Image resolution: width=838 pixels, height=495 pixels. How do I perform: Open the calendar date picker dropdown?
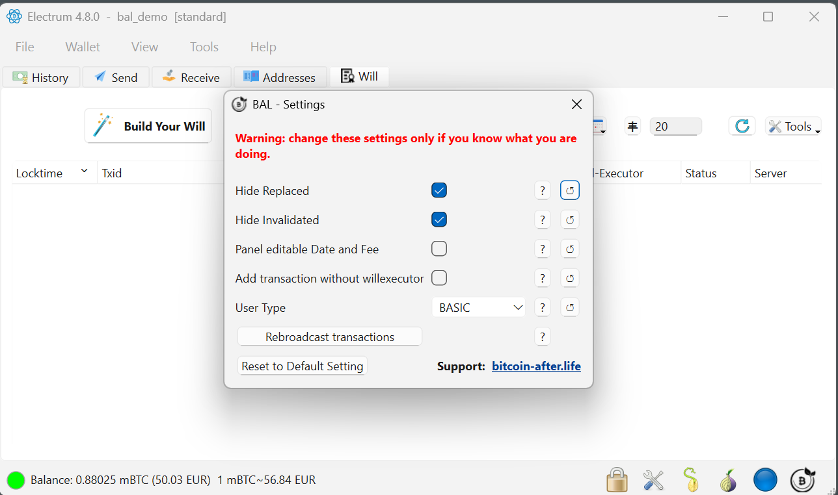point(599,126)
